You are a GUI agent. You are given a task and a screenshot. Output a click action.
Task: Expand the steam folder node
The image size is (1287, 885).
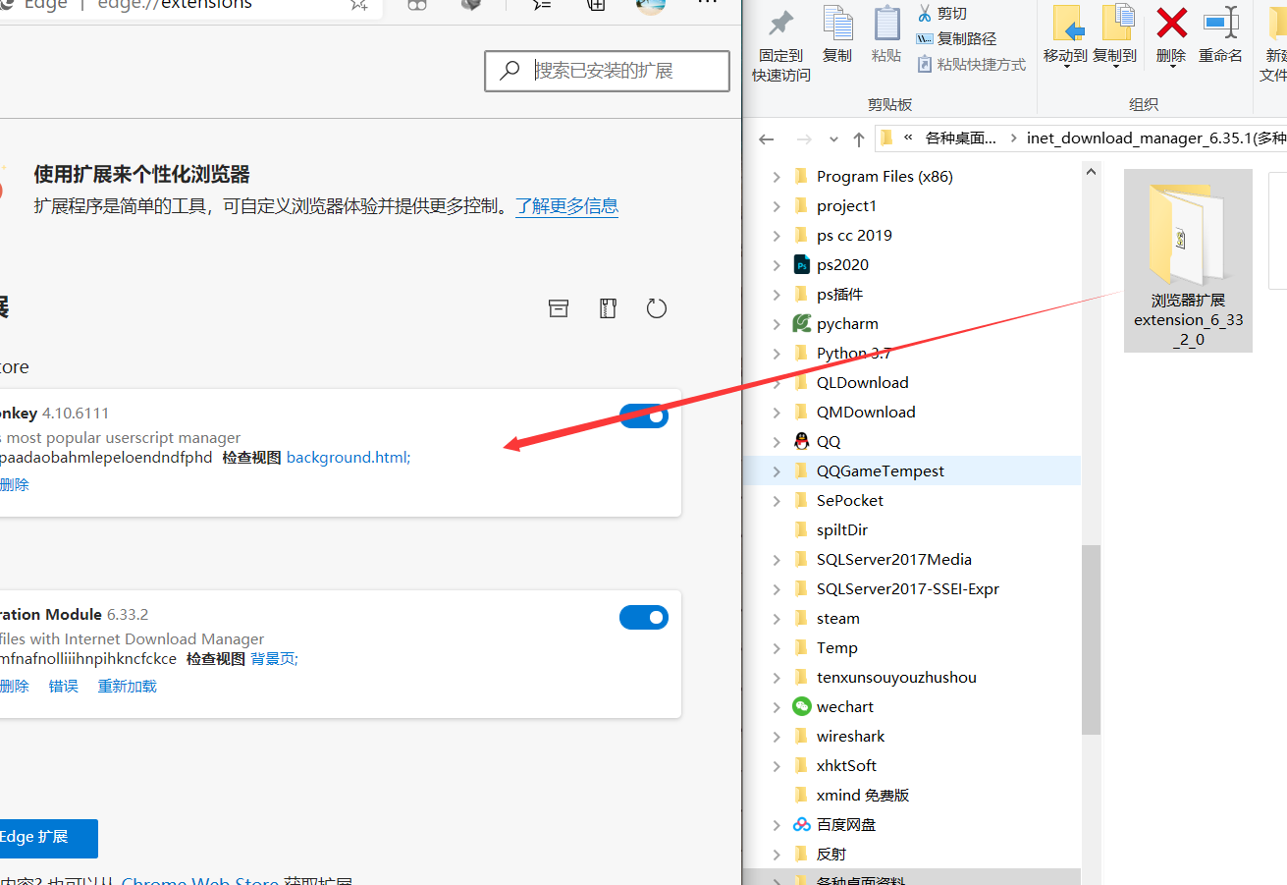tap(777, 619)
